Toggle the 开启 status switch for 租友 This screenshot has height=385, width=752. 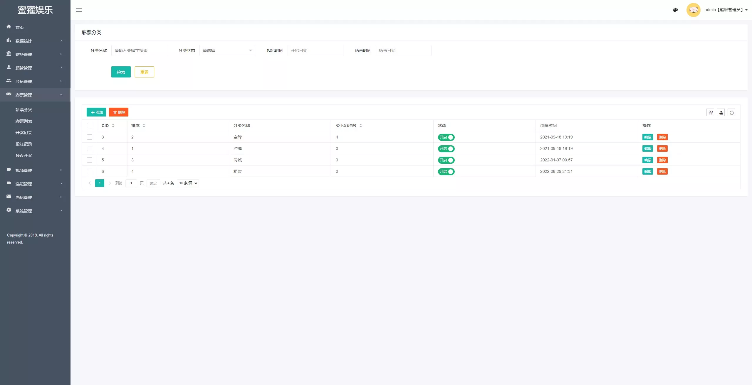coord(446,171)
